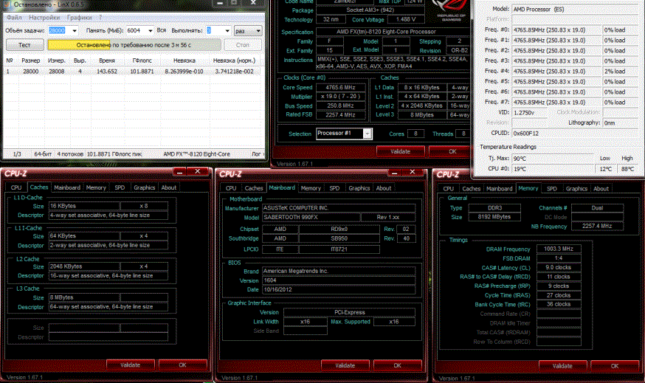This screenshot has height=383, width=645.
Task: Select the result cell 3.741218e-002
Action: pyautogui.click(x=234, y=71)
